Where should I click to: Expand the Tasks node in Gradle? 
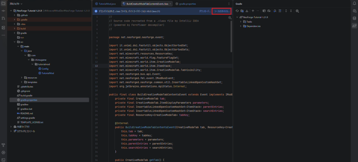[241, 22]
